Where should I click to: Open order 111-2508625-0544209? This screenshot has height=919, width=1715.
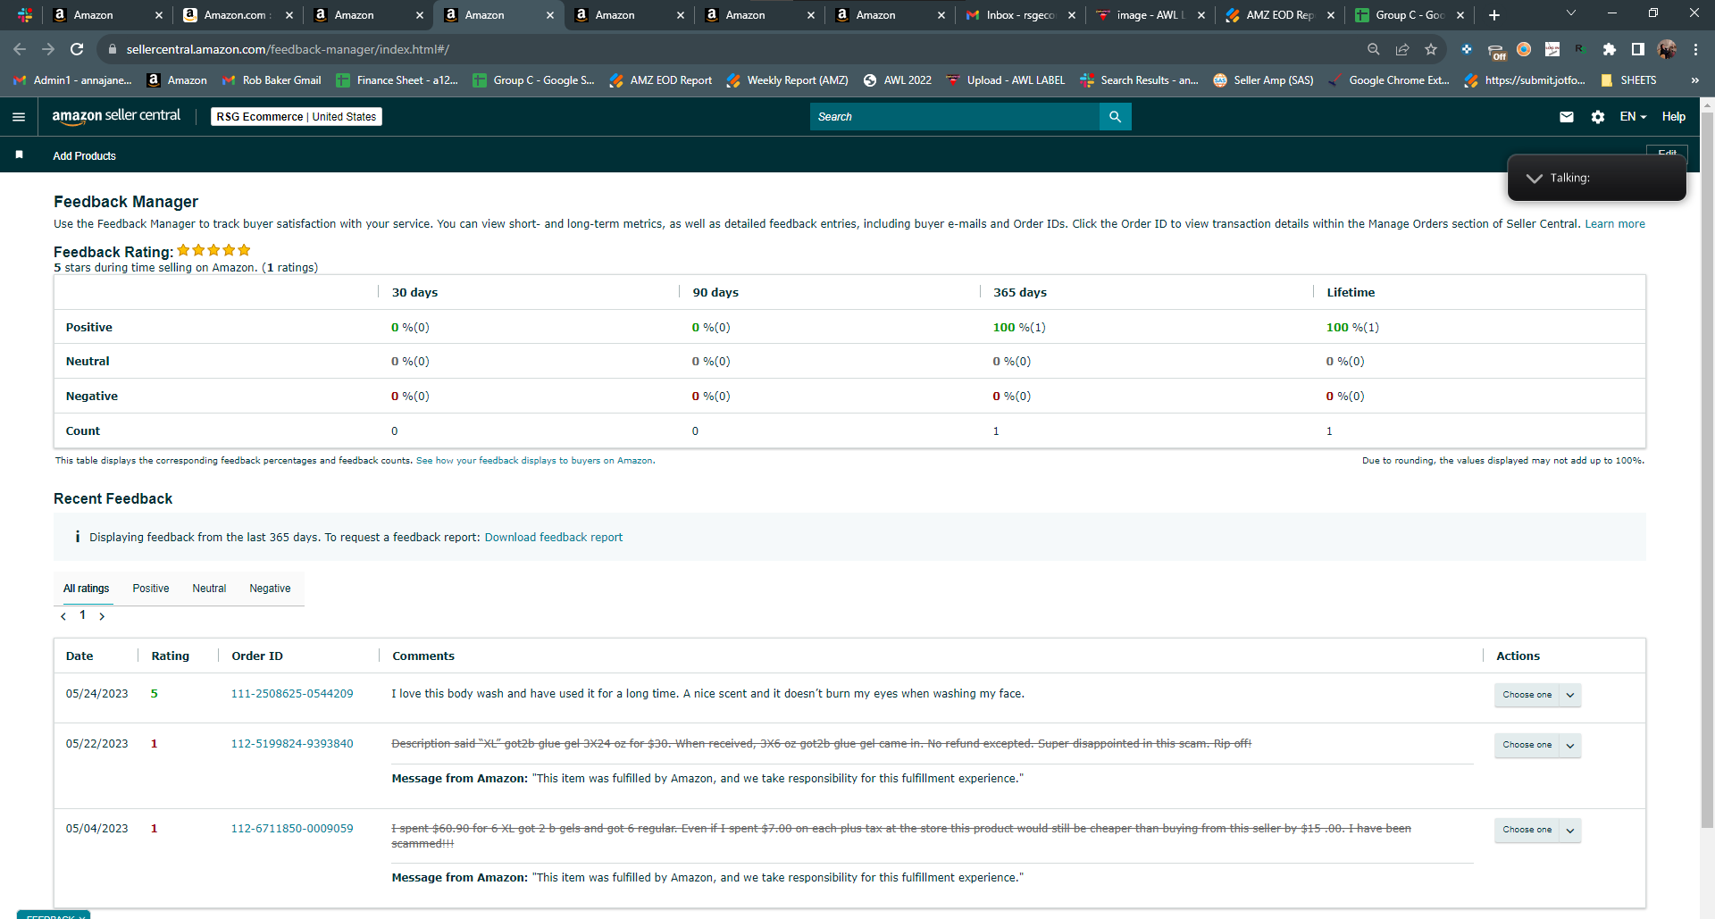pyautogui.click(x=292, y=694)
